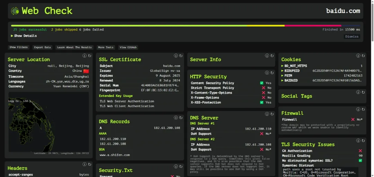Open Show Filters menu
Viewport: 374px width, 177px height.
[x=18, y=47]
